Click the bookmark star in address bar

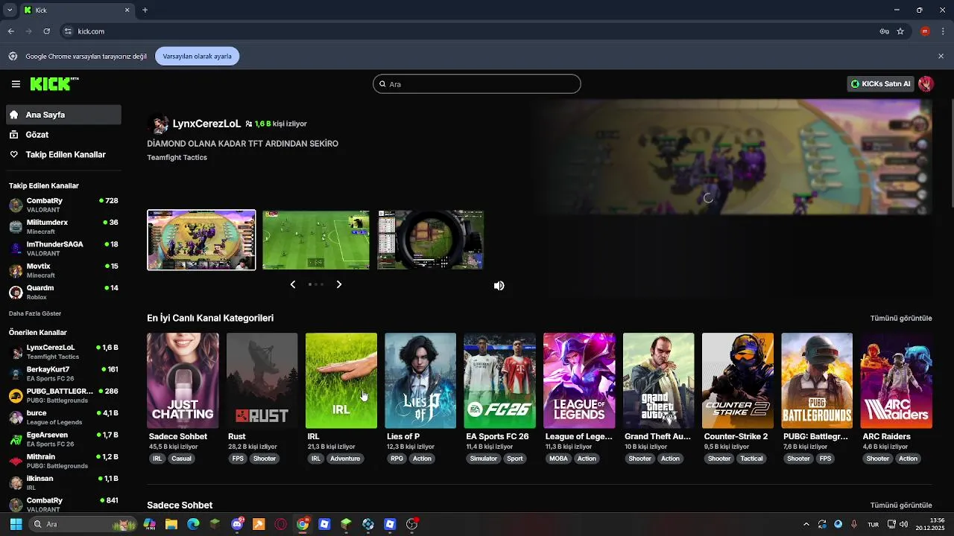900,31
